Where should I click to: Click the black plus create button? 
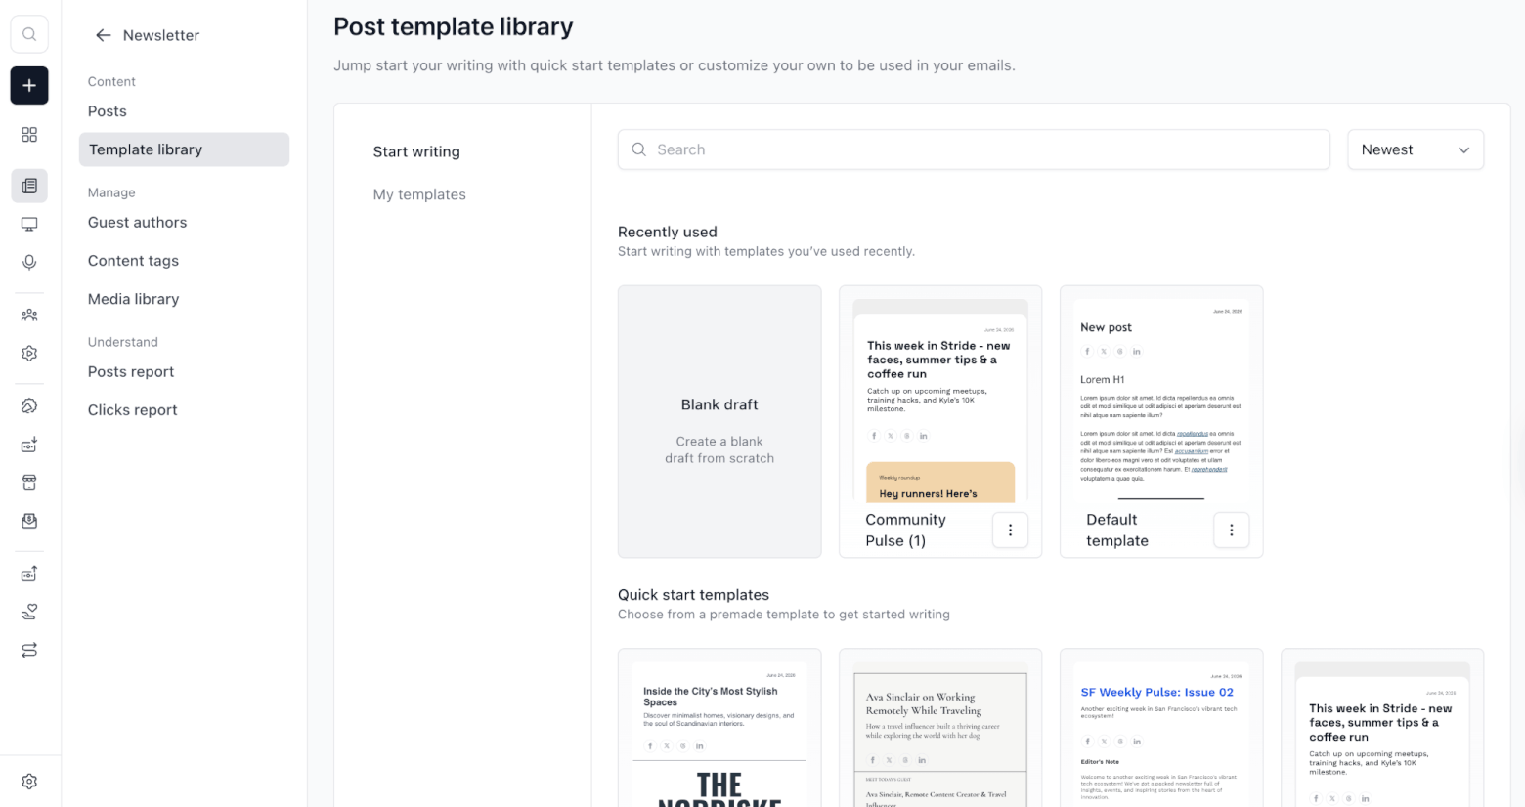point(29,85)
